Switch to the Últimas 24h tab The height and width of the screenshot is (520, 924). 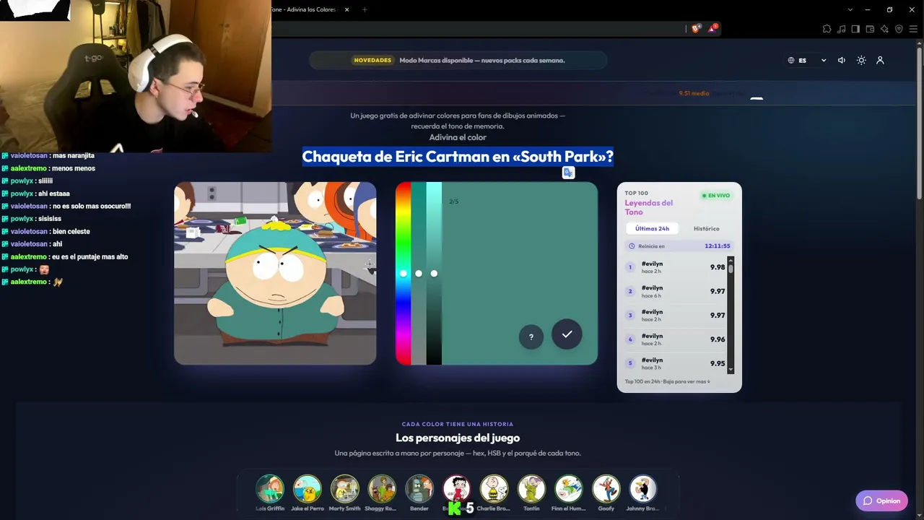pos(652,229)
